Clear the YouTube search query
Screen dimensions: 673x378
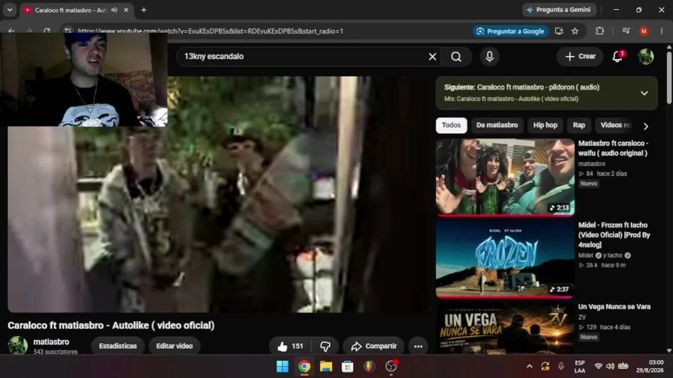(x=432, y=57)
